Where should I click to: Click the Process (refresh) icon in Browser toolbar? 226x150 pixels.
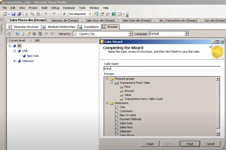tap(9, 34)
